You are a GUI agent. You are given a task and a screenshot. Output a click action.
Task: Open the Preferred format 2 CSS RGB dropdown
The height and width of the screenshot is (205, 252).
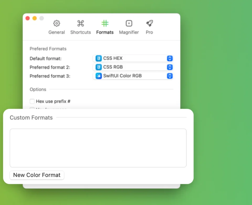click(x=133, y=67)
